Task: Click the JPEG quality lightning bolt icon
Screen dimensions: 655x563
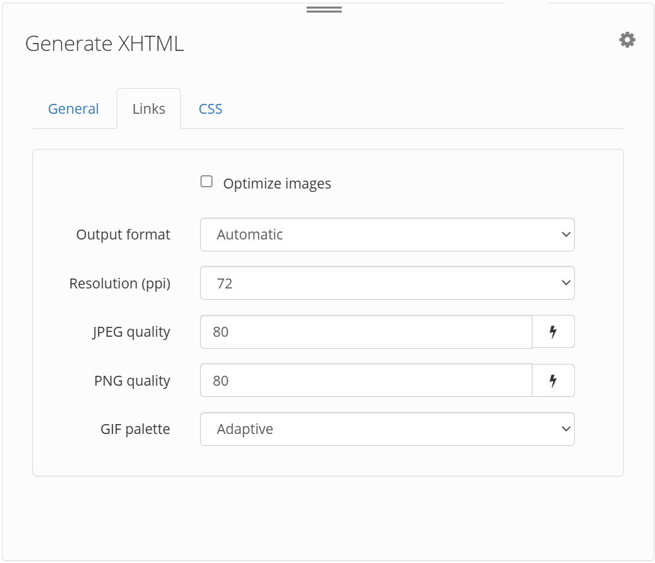Action: tap(554, 331)
